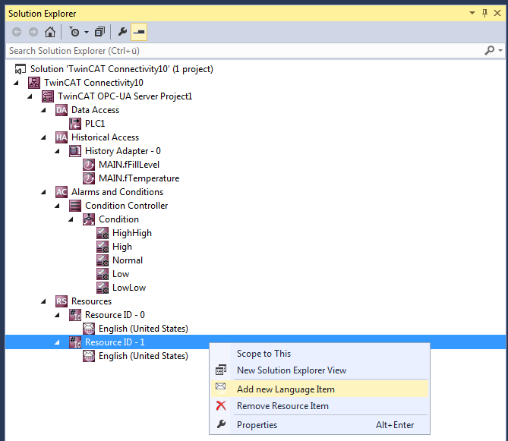The image size is (508, 441).
Task: Click the Collapse All toolbar icon
Action: point(99,32)
